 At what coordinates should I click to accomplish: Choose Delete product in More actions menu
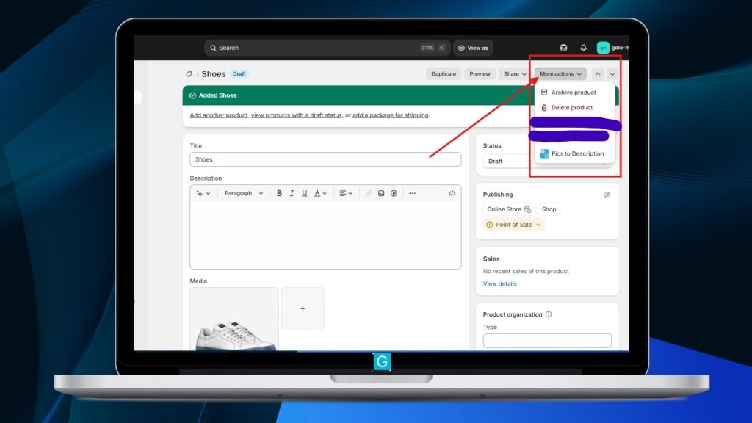571,108
